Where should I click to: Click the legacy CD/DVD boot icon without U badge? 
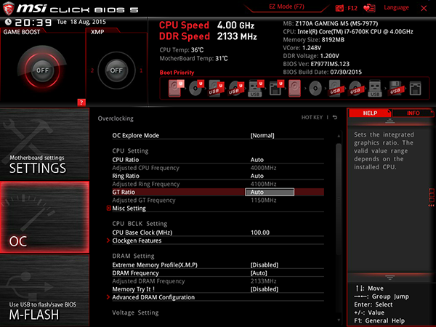click(x=315, y=89)
